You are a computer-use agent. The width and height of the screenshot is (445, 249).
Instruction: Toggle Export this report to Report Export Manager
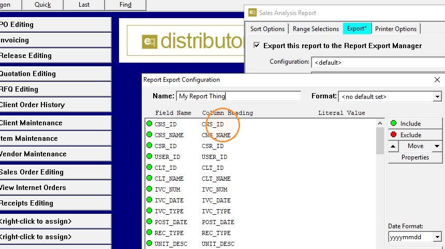[x=256, y=46]
